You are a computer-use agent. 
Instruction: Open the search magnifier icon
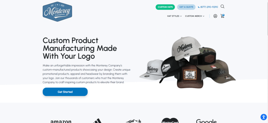tap(222, 7)
